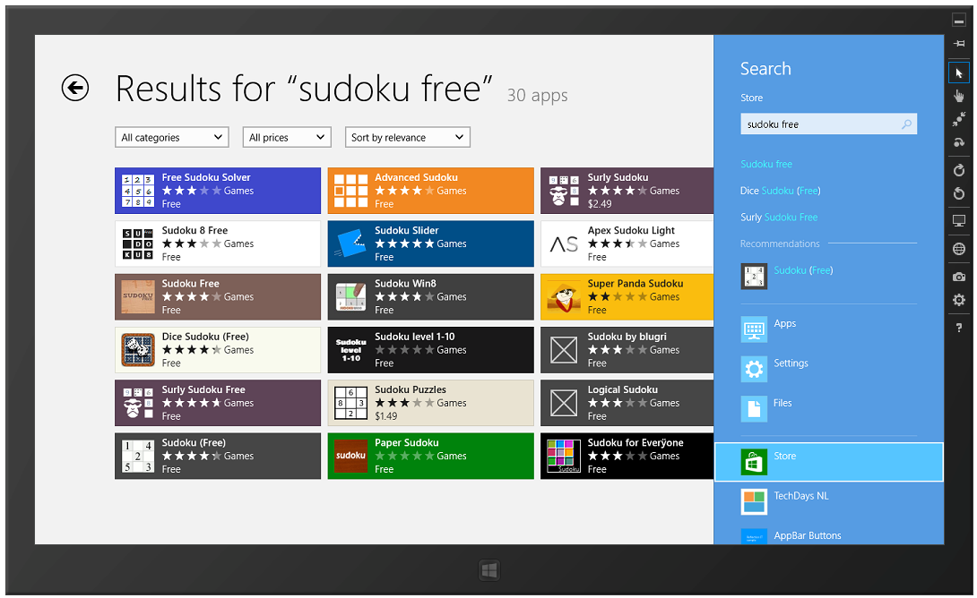
Task: Go back using the circled arrow button
Action: point(74,87)
